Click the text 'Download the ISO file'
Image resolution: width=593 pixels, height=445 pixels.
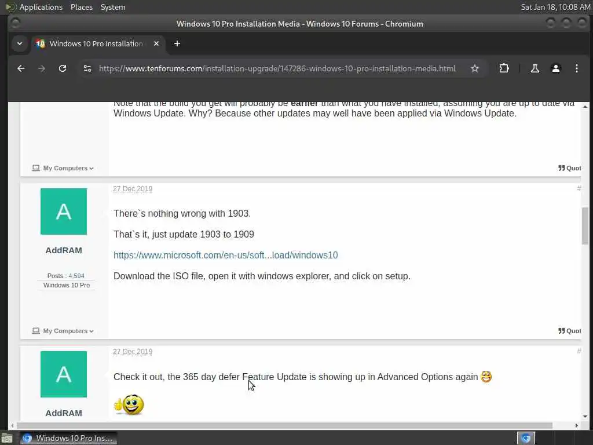(158, 276)
